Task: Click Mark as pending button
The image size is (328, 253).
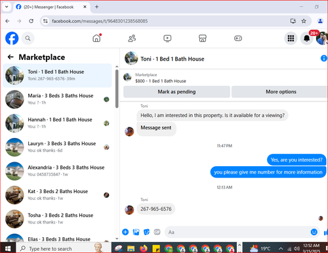Action: (176, 91)
